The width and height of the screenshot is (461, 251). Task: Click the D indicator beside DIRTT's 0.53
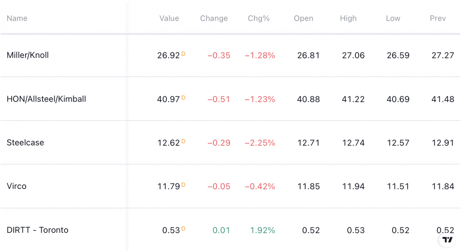[x=183, y=229]
